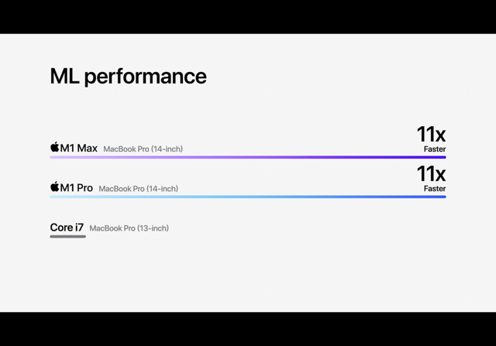Click the M1 Max chip label

[x=79, y=148]
